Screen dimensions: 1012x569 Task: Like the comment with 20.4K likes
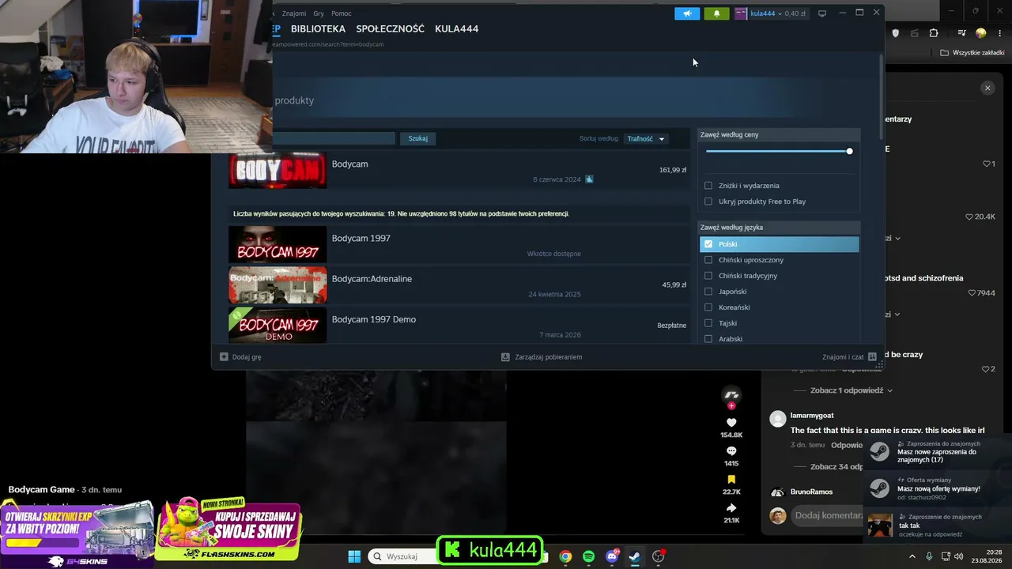coord(969,217)
